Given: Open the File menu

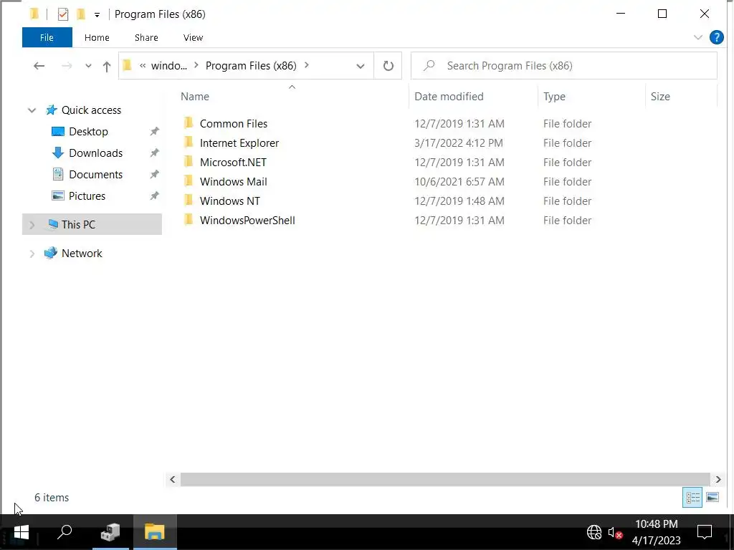Looking at the screenshot, I should coord(47,37).
